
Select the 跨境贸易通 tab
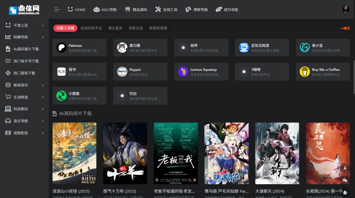tap(158, 28)
